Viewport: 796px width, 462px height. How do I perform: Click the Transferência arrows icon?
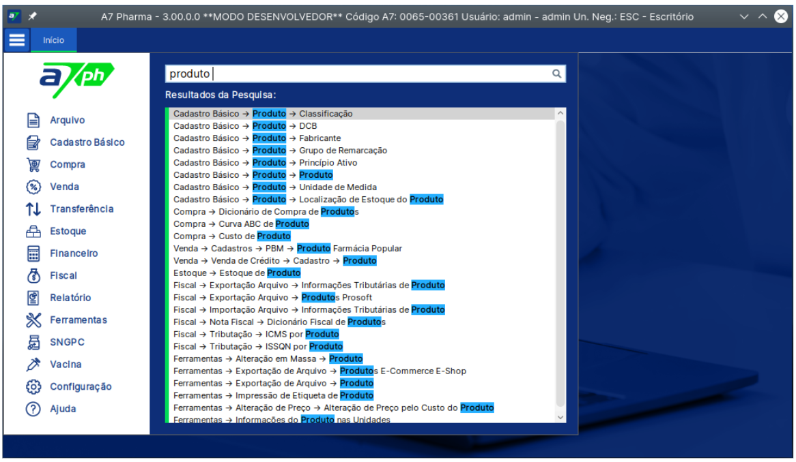click(33, 209)
